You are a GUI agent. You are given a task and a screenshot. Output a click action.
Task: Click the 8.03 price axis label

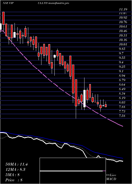click(122, 102)
